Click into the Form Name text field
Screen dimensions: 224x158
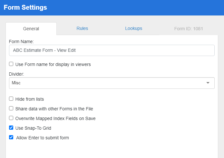112,50
